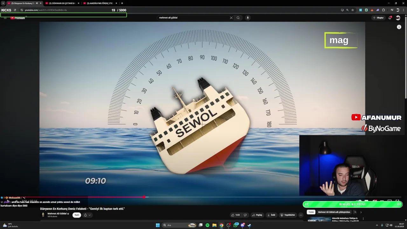The height and width of the screenshot is (229, 407).
Task: Open File Explorer from the taskbar
Action: coord(214,225)
